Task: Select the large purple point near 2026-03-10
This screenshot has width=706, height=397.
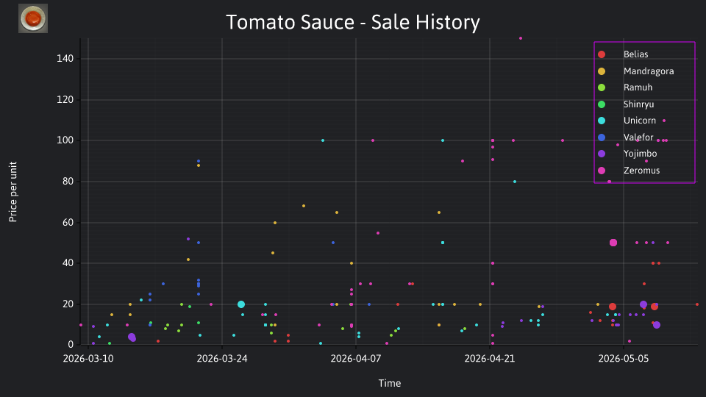Action: [132, 337]
